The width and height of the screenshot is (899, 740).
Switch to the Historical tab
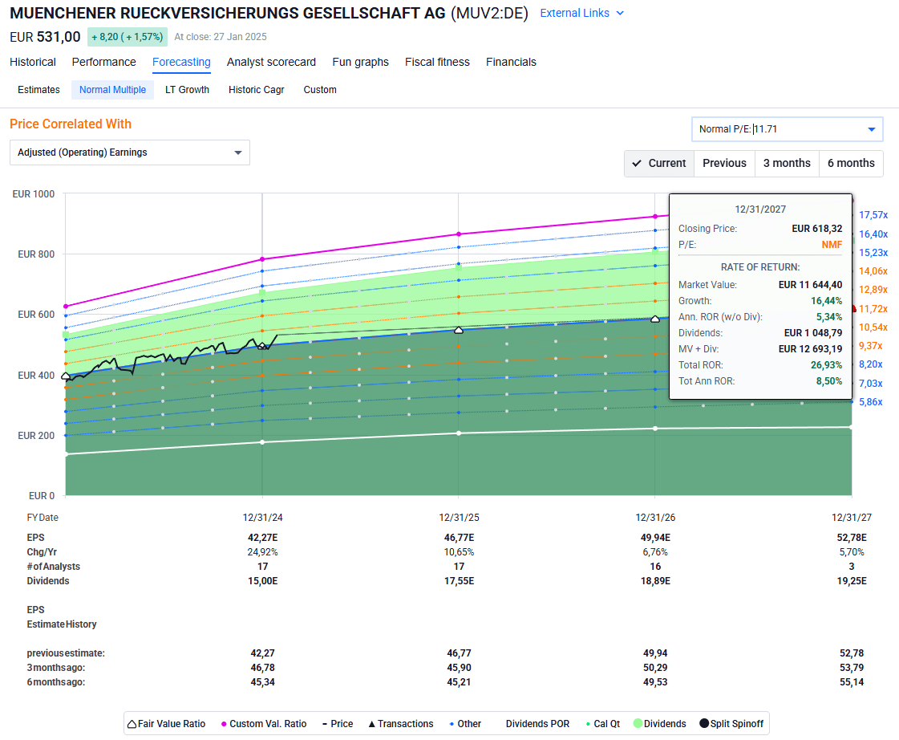(x=32, y=62)
